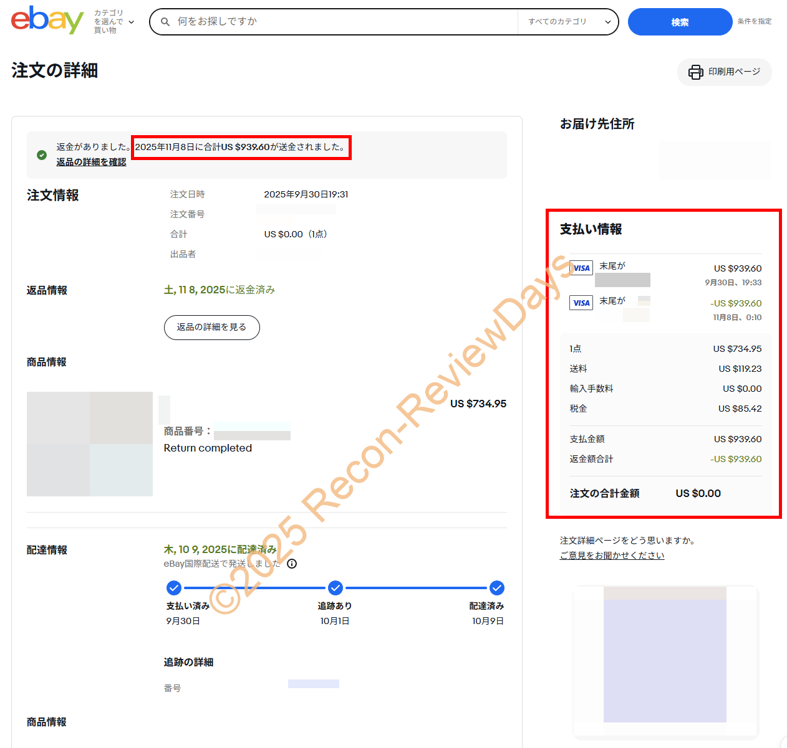The width and height of the screenshot is (787, 748).
Task: Open the ご意見をお聞かせください feedback link
Action: pyautogui.click(x=612, y=556)
